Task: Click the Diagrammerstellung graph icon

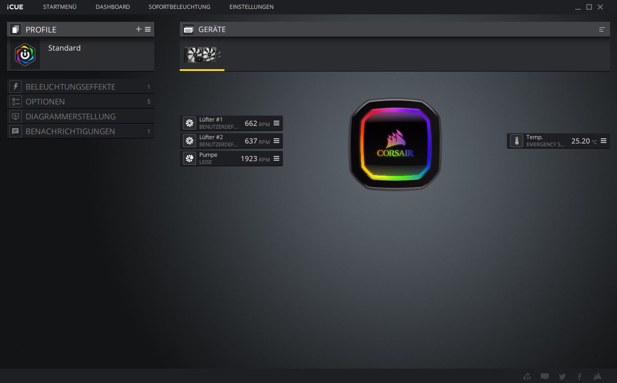Action: 15,117
